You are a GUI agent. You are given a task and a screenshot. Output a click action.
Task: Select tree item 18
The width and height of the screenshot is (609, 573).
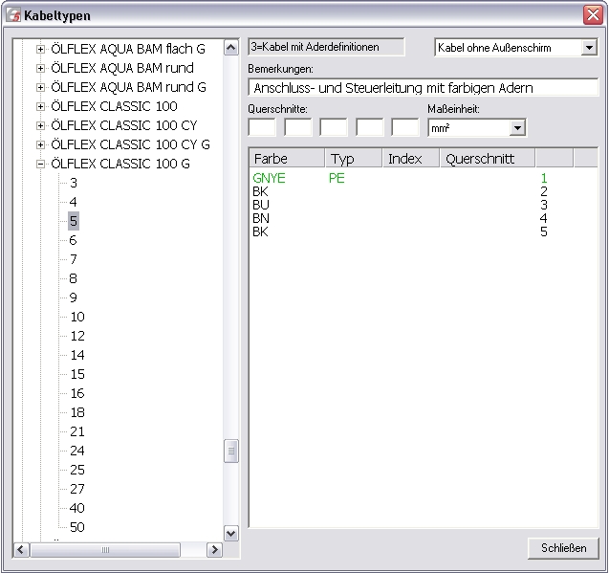tap(77, 412)
